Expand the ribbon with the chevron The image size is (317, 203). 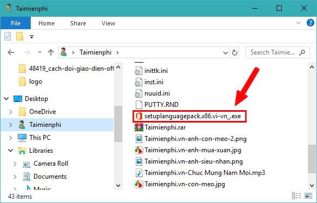coord(299,23)
